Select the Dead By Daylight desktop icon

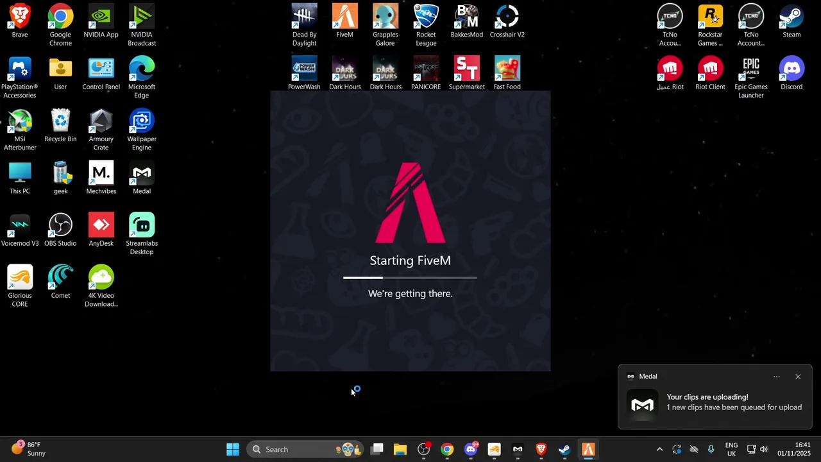click(304, 26)
